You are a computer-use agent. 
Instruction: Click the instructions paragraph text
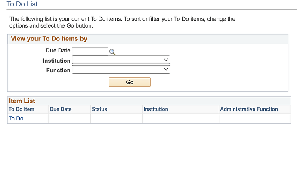tap(122, 22)
